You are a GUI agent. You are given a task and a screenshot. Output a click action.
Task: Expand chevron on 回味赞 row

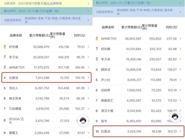pos(180,90)
